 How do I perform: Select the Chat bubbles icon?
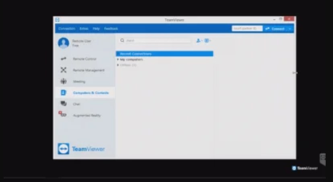tap(63, 104)
